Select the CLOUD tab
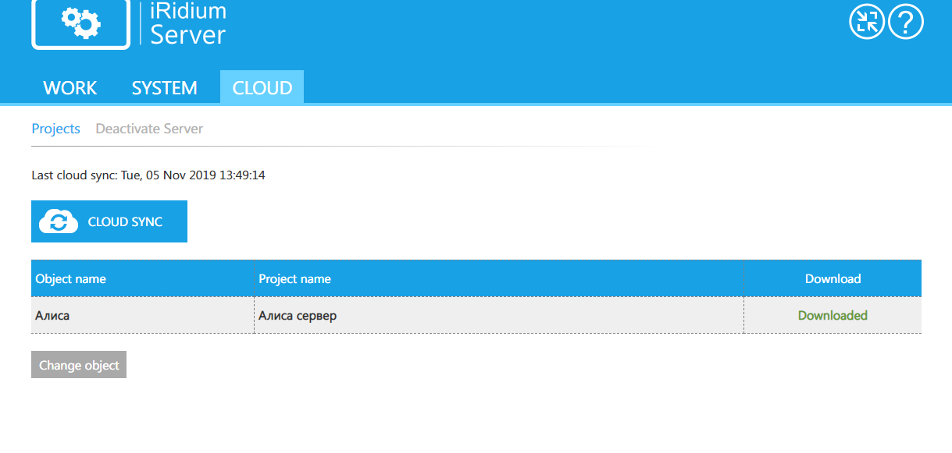The width and height of the screenshot is (952, 453). coord(262,88)
